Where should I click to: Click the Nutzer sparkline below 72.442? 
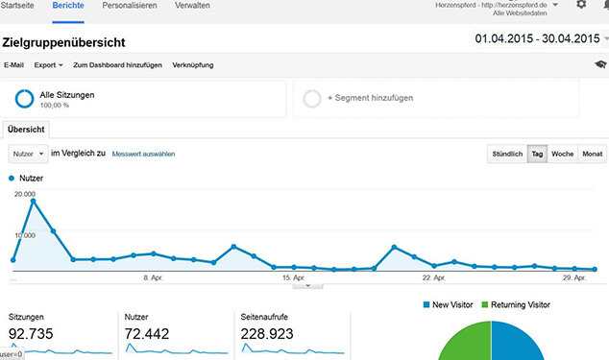point(177,348)
